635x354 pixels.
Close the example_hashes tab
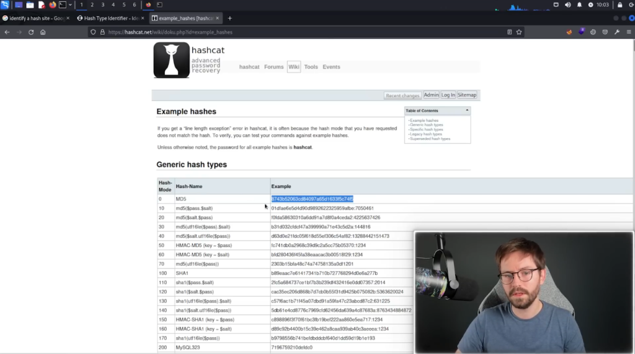tap(218, 18)
